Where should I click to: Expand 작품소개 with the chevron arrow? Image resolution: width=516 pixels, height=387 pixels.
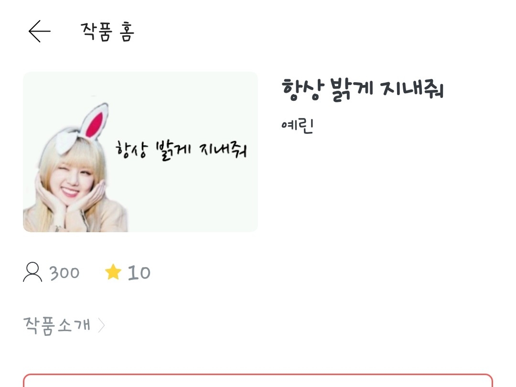pyautogui.click(x=101, y=325)
